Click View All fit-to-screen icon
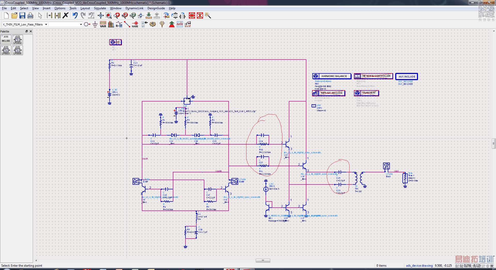Screen dimensions: 496x270 100,16
